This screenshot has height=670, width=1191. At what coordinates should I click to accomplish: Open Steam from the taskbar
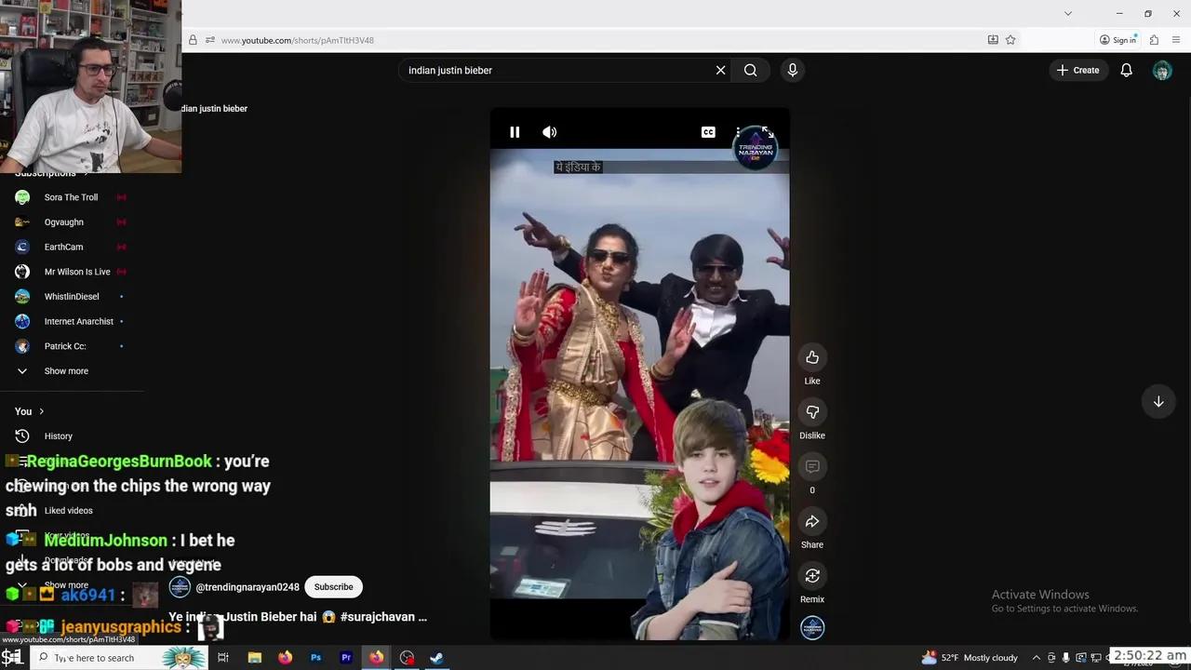436,658
